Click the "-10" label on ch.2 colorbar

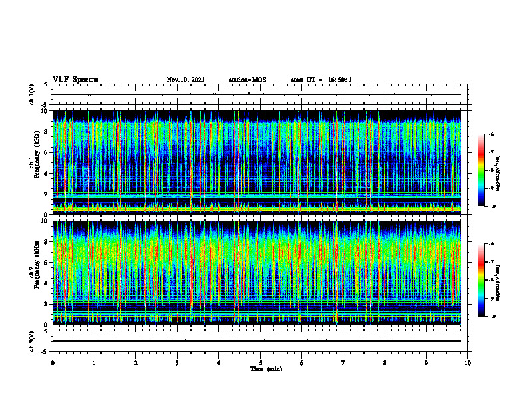coord(492,317)
